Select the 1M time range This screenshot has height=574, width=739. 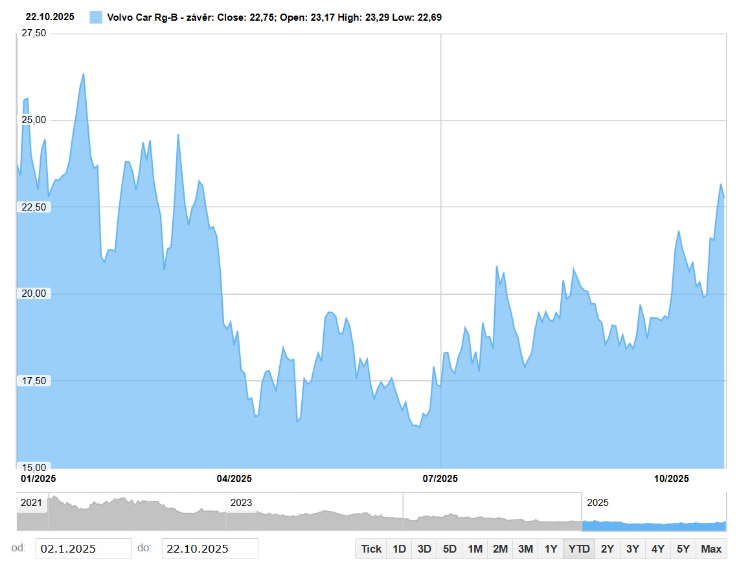click(475, 549)
